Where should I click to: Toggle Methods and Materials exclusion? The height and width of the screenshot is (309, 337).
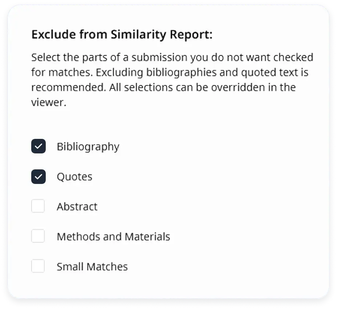(38, 236)
